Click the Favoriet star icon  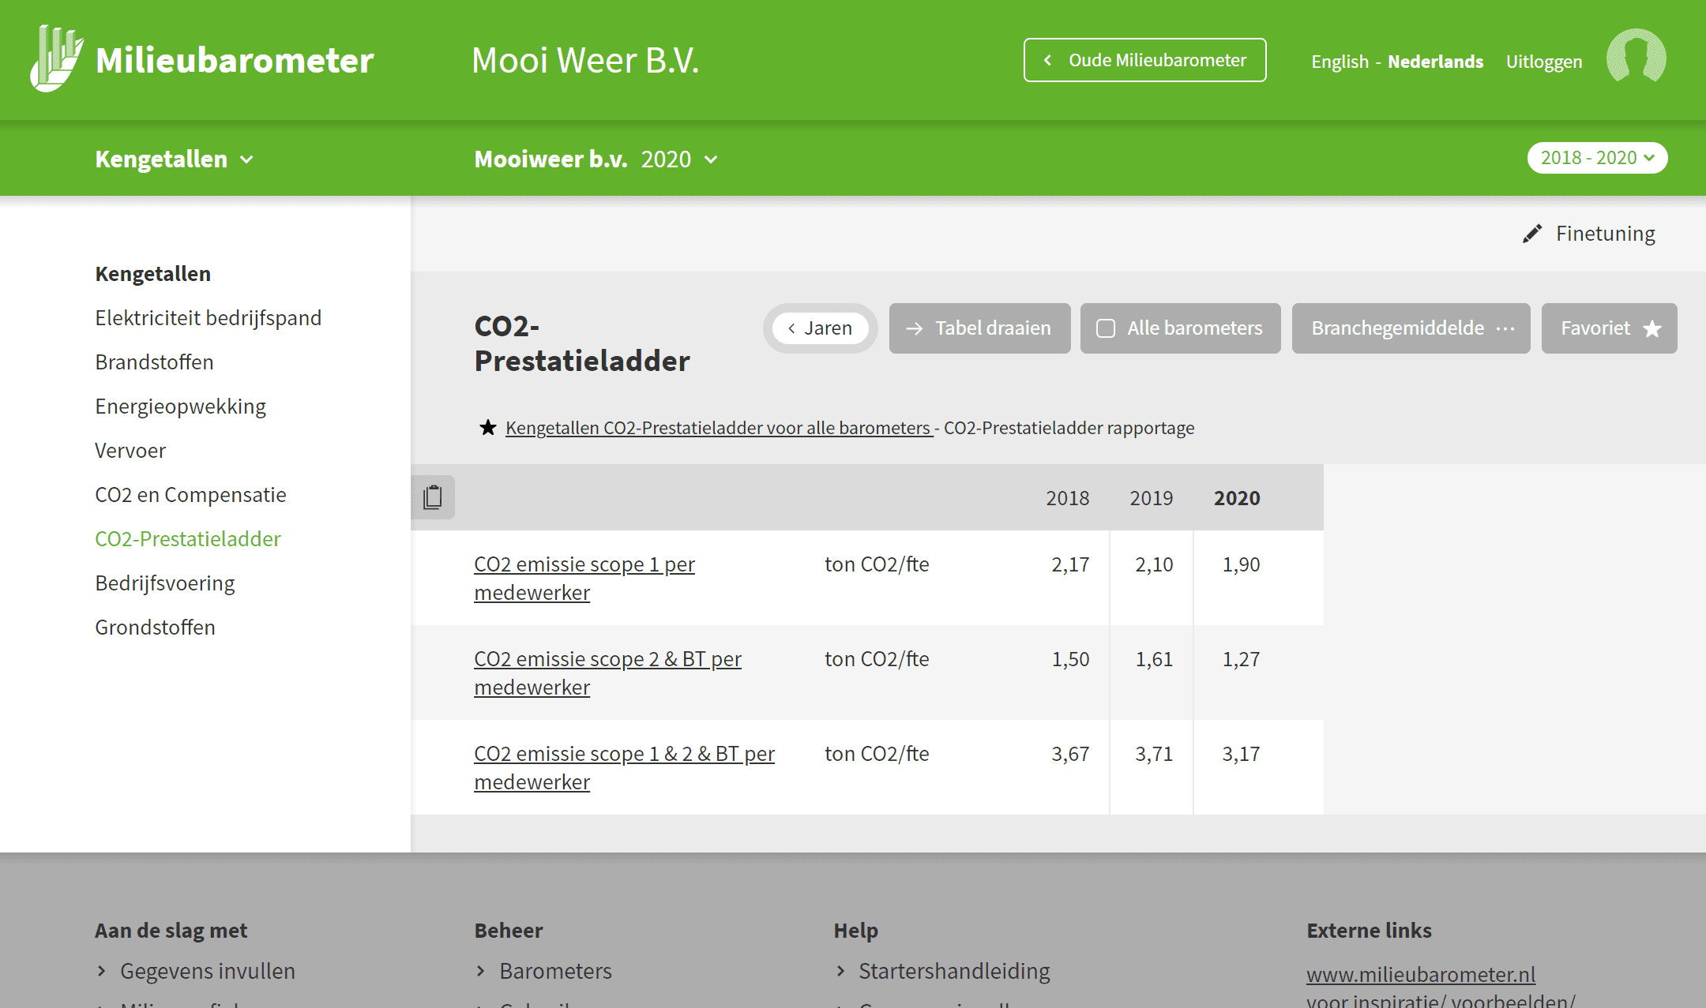coord(1652,328)
